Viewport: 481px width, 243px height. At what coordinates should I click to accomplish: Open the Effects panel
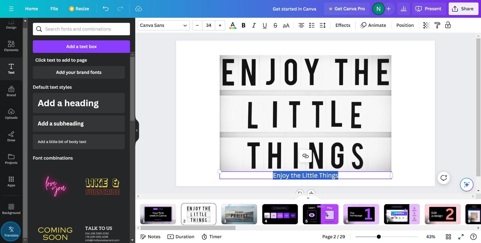pyautogui.click(x=343, y=25)
